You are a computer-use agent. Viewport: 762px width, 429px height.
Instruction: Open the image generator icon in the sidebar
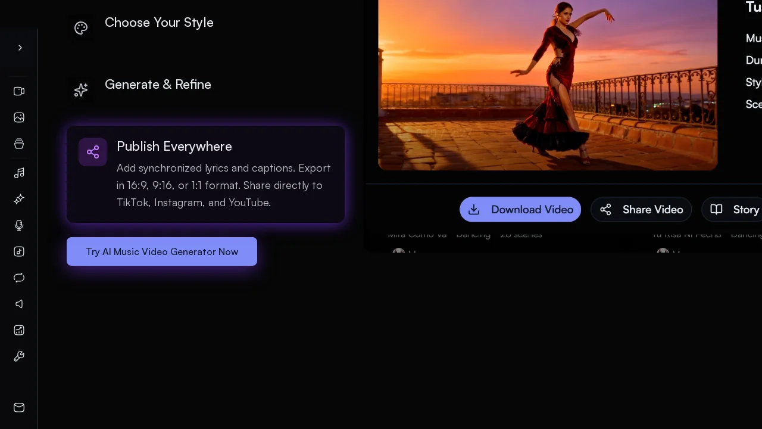[19, 117]
